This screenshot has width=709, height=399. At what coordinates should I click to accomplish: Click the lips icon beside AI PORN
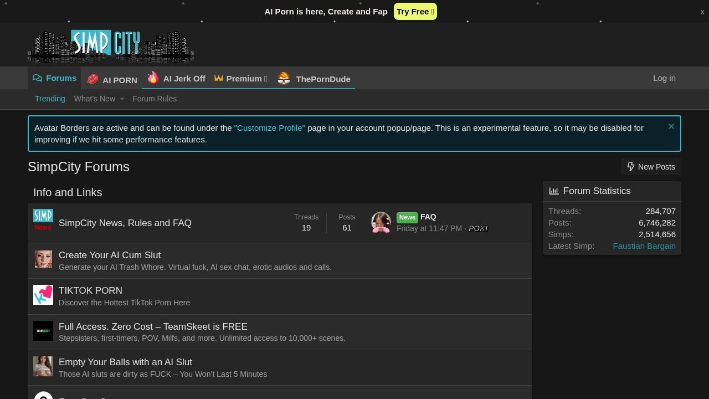(x=93, y=79)
